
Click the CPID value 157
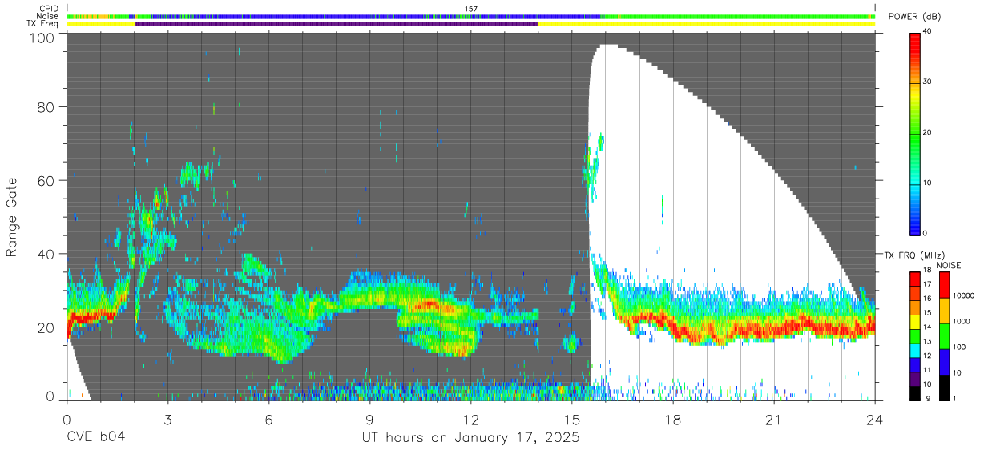coord(471,9)
